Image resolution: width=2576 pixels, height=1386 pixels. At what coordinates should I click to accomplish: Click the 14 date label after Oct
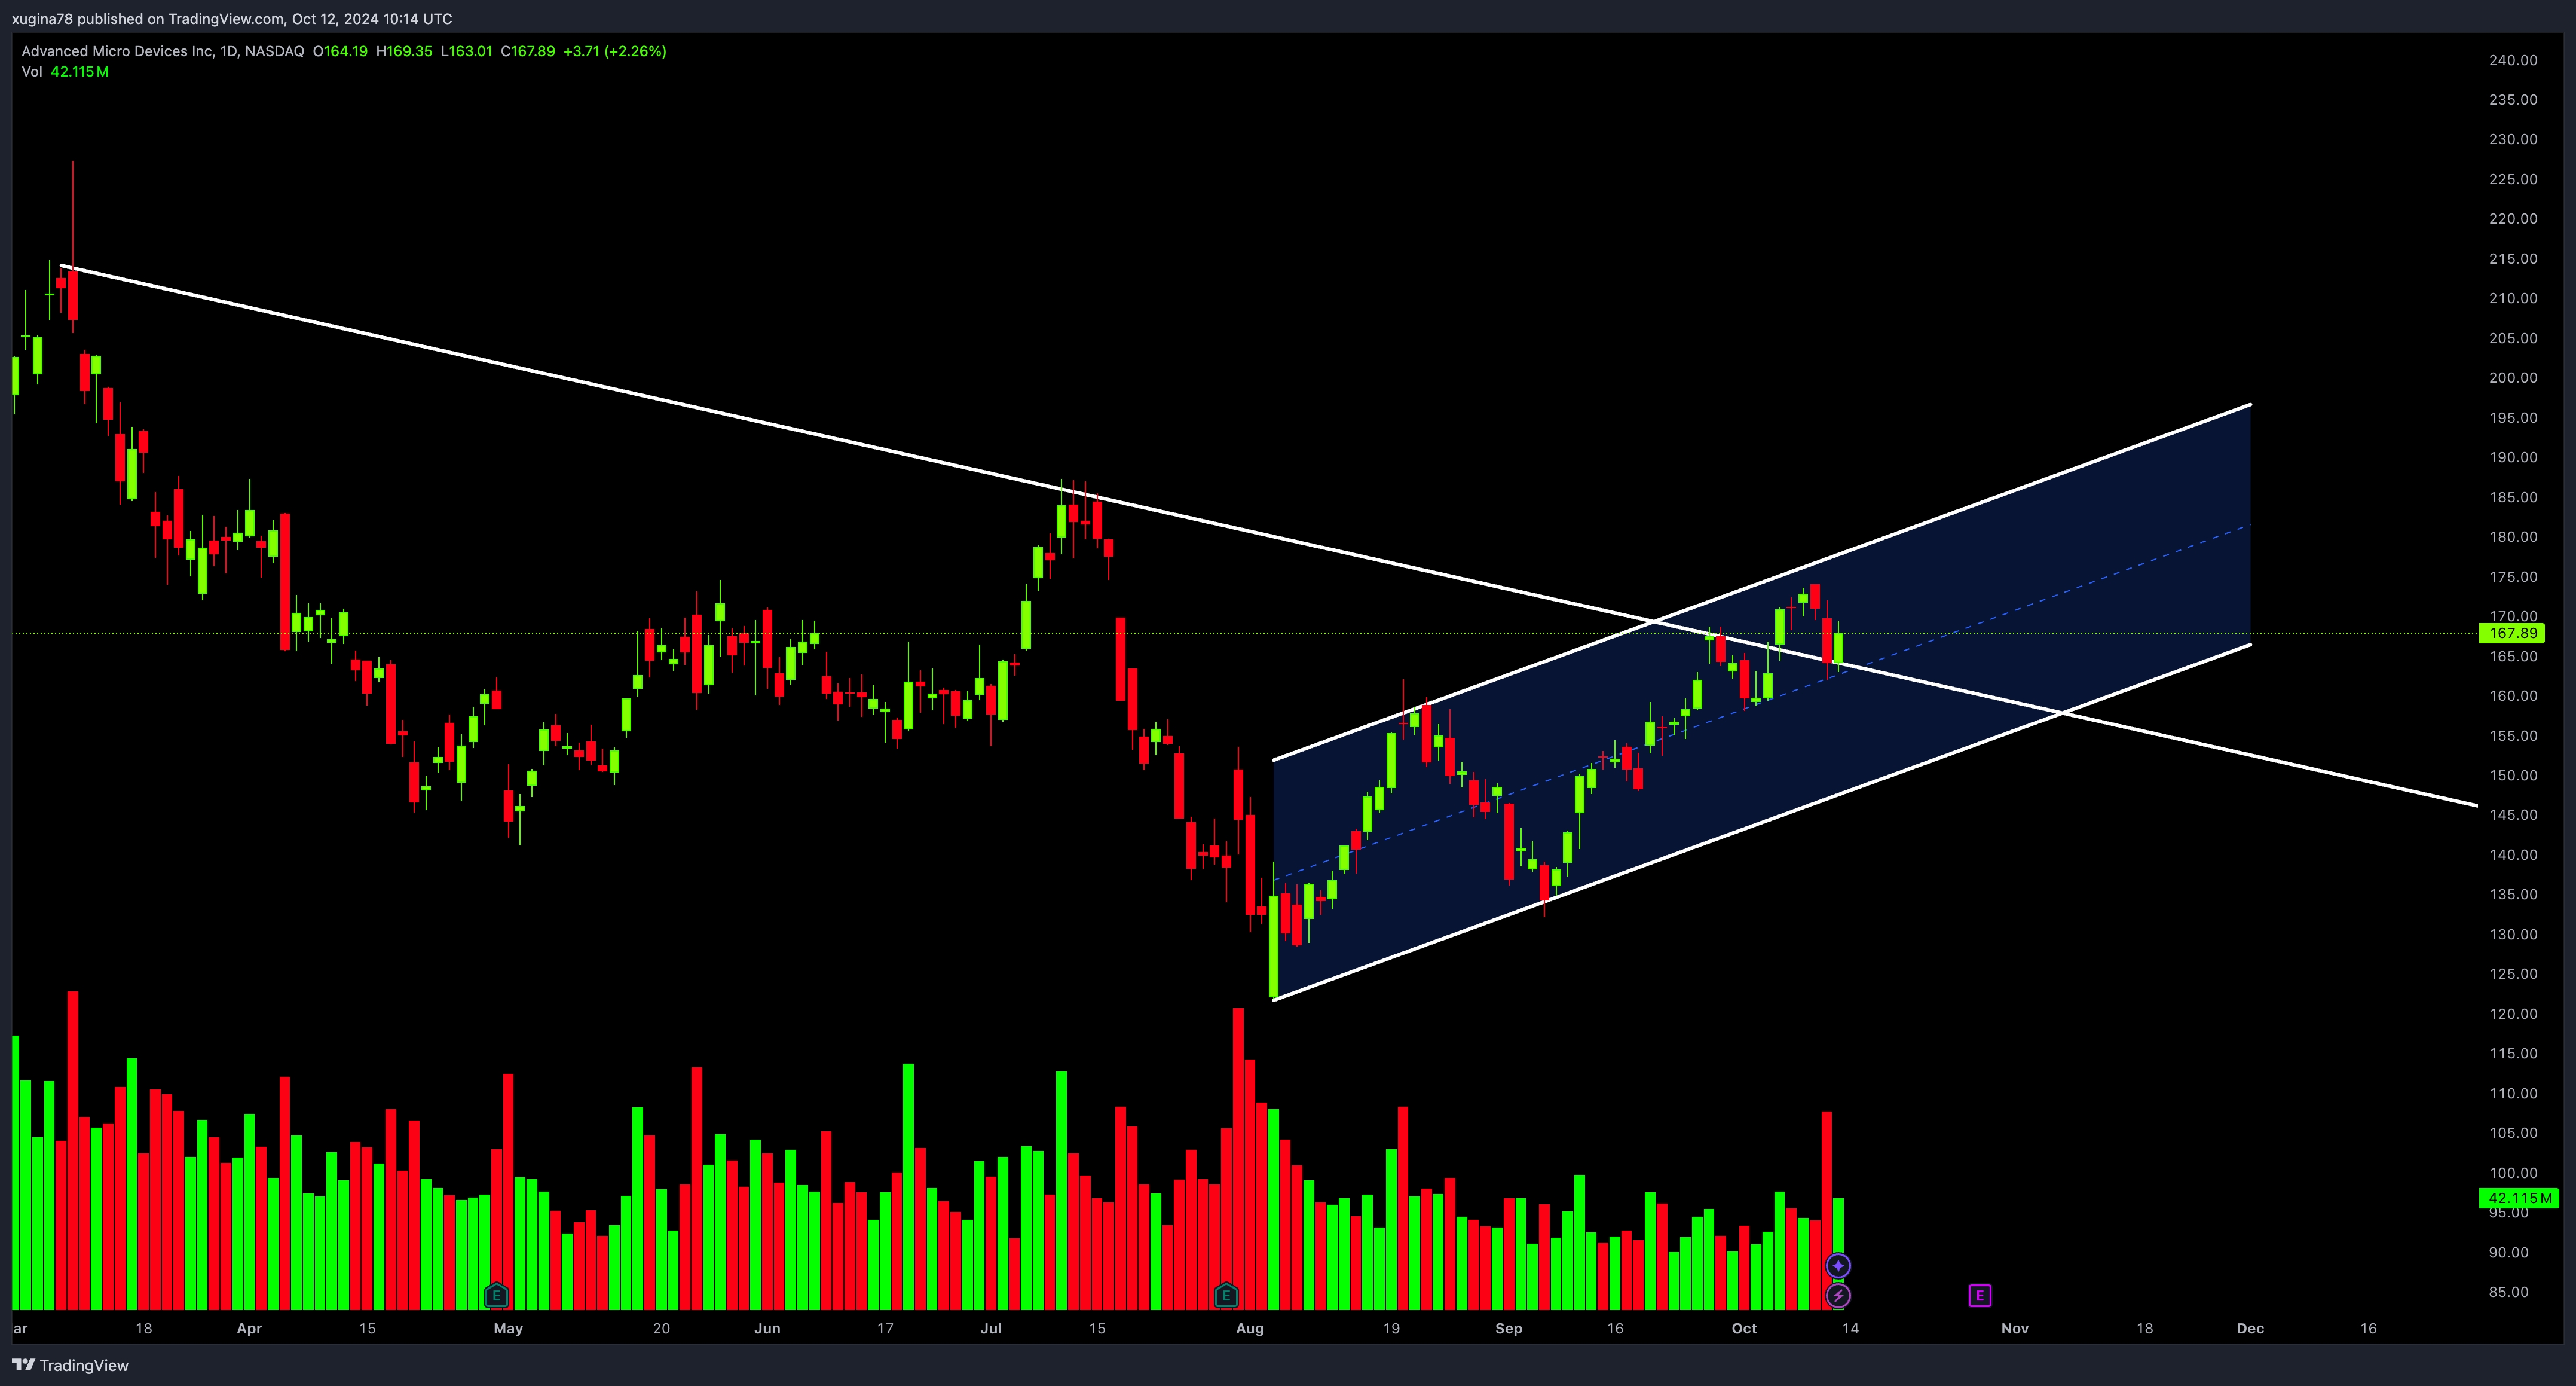coord(1851,1329)
